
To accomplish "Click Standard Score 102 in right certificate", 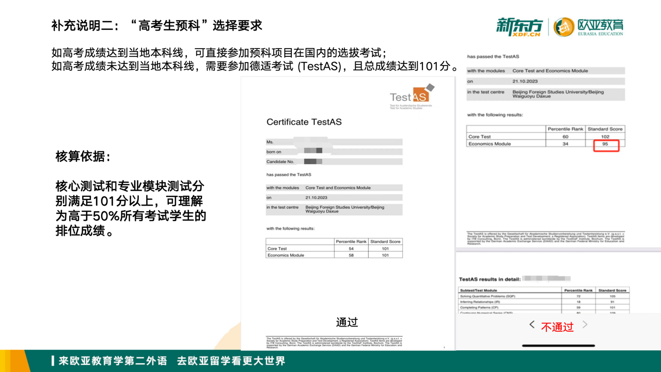I will pyautogui.click(x=605, y=136).
